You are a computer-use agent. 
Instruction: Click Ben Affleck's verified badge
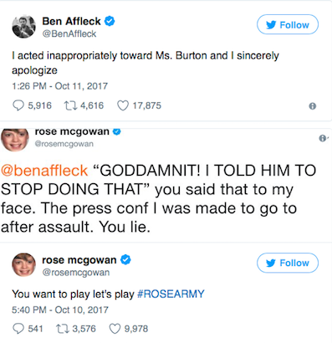click(110, 21)
